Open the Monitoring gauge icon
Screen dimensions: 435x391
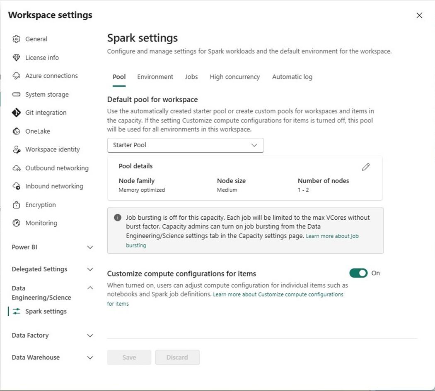[17, 223]
